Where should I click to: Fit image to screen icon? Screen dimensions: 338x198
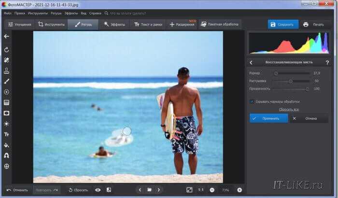189,190
